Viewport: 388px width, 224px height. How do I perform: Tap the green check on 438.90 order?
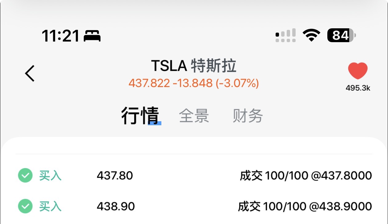tap(25, 206)
